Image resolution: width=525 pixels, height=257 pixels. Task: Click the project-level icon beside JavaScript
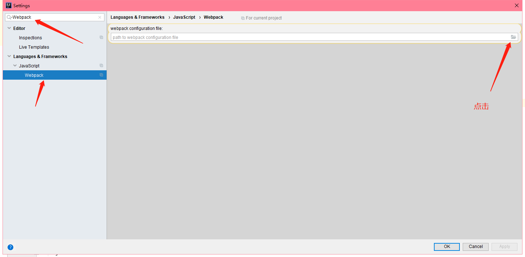[x=101, y=66]
